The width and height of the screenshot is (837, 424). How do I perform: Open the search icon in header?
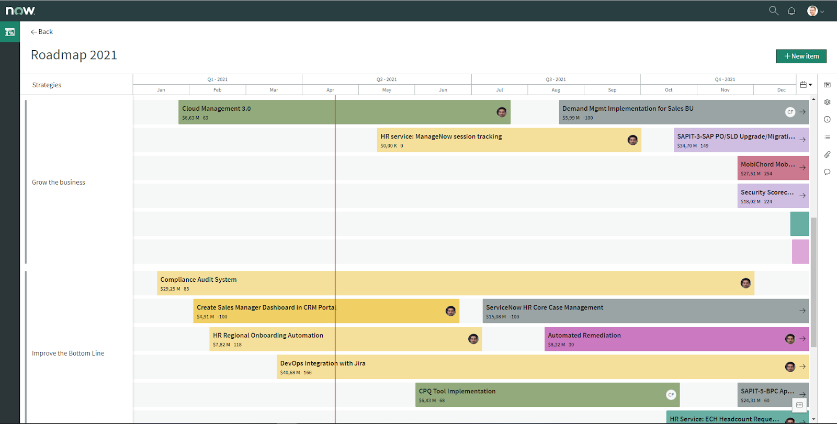(773, 10)
